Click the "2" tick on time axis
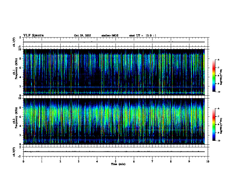 tap(60, 161)
